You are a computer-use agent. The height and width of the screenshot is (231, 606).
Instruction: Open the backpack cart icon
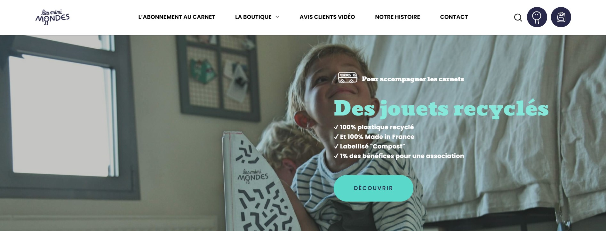561,17
